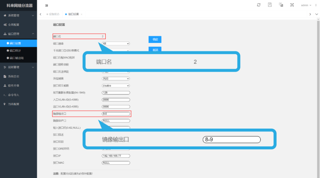Viewport: 320px width, 178px height.
Task: Click the home icon beside 系统管理
Action: click(5, 15)
